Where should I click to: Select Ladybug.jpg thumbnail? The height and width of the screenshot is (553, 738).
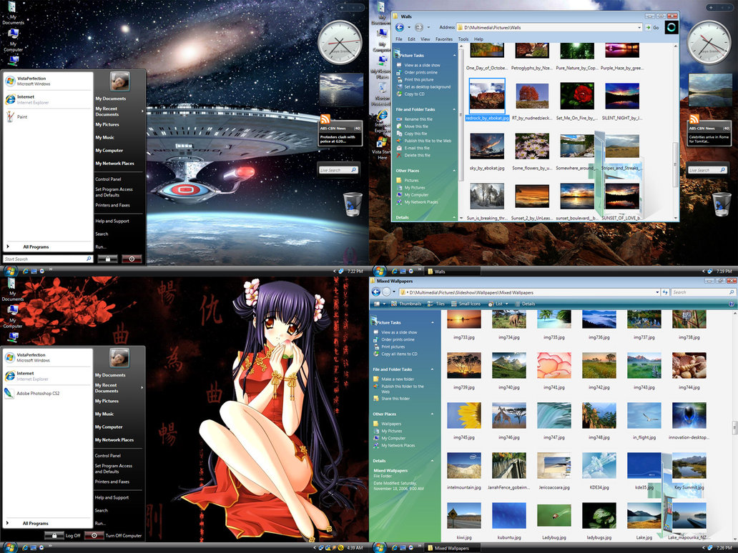click(x=554, y=516)
